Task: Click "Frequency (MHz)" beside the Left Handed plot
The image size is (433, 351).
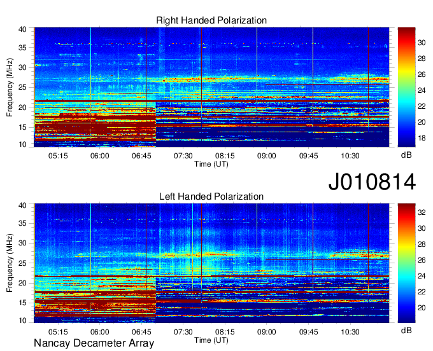Action: [x=10, y=263]
